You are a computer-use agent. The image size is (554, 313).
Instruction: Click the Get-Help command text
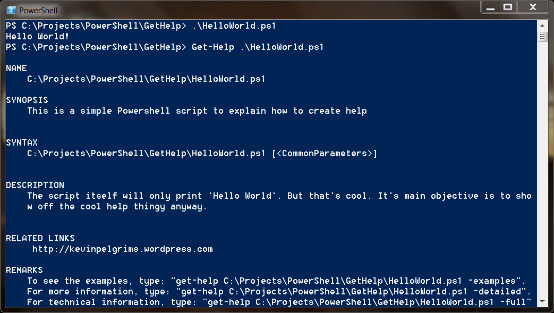[x=212, y=47]
